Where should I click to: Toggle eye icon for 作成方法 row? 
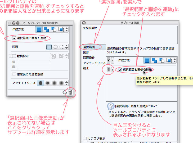point(109,60)
